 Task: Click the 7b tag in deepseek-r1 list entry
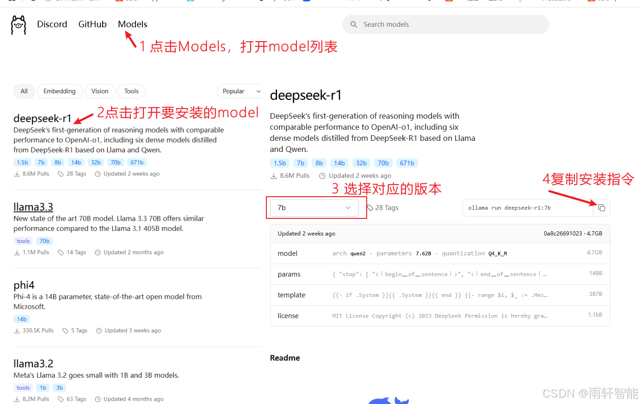[41, 162]
